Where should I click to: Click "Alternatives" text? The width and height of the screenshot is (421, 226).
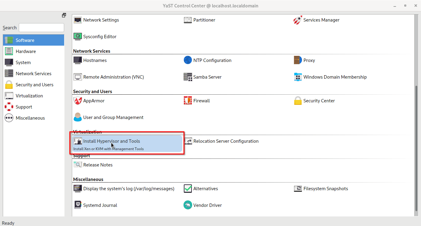(205, 189)
